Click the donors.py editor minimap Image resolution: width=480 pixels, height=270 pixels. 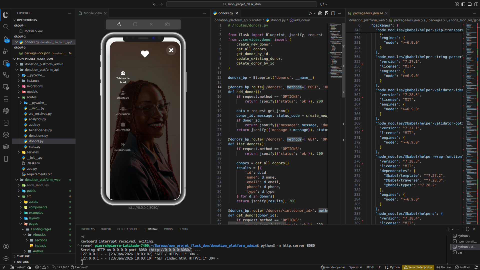coord(335,50)
